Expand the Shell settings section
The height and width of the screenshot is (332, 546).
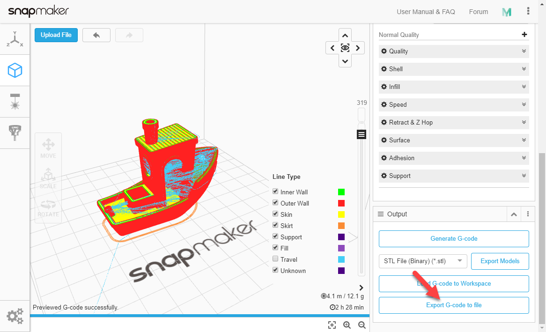[x=454, y=69]
